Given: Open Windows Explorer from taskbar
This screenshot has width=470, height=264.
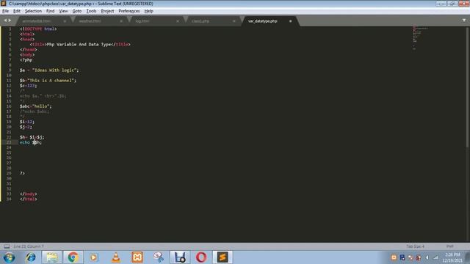Looking at the screenshot, I should click(x=52, y=257).
